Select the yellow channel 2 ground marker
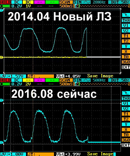Viewport: 130px width, 156px height. click(1, 57)
